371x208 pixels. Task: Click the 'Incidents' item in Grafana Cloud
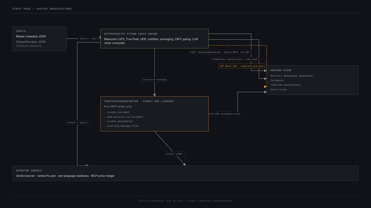tap(277, 80)
